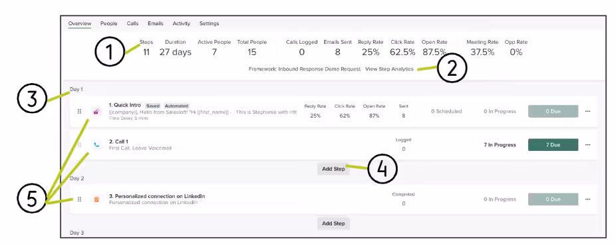Click Reply Rate 25% on Quick Intro row

coord(315,111)
